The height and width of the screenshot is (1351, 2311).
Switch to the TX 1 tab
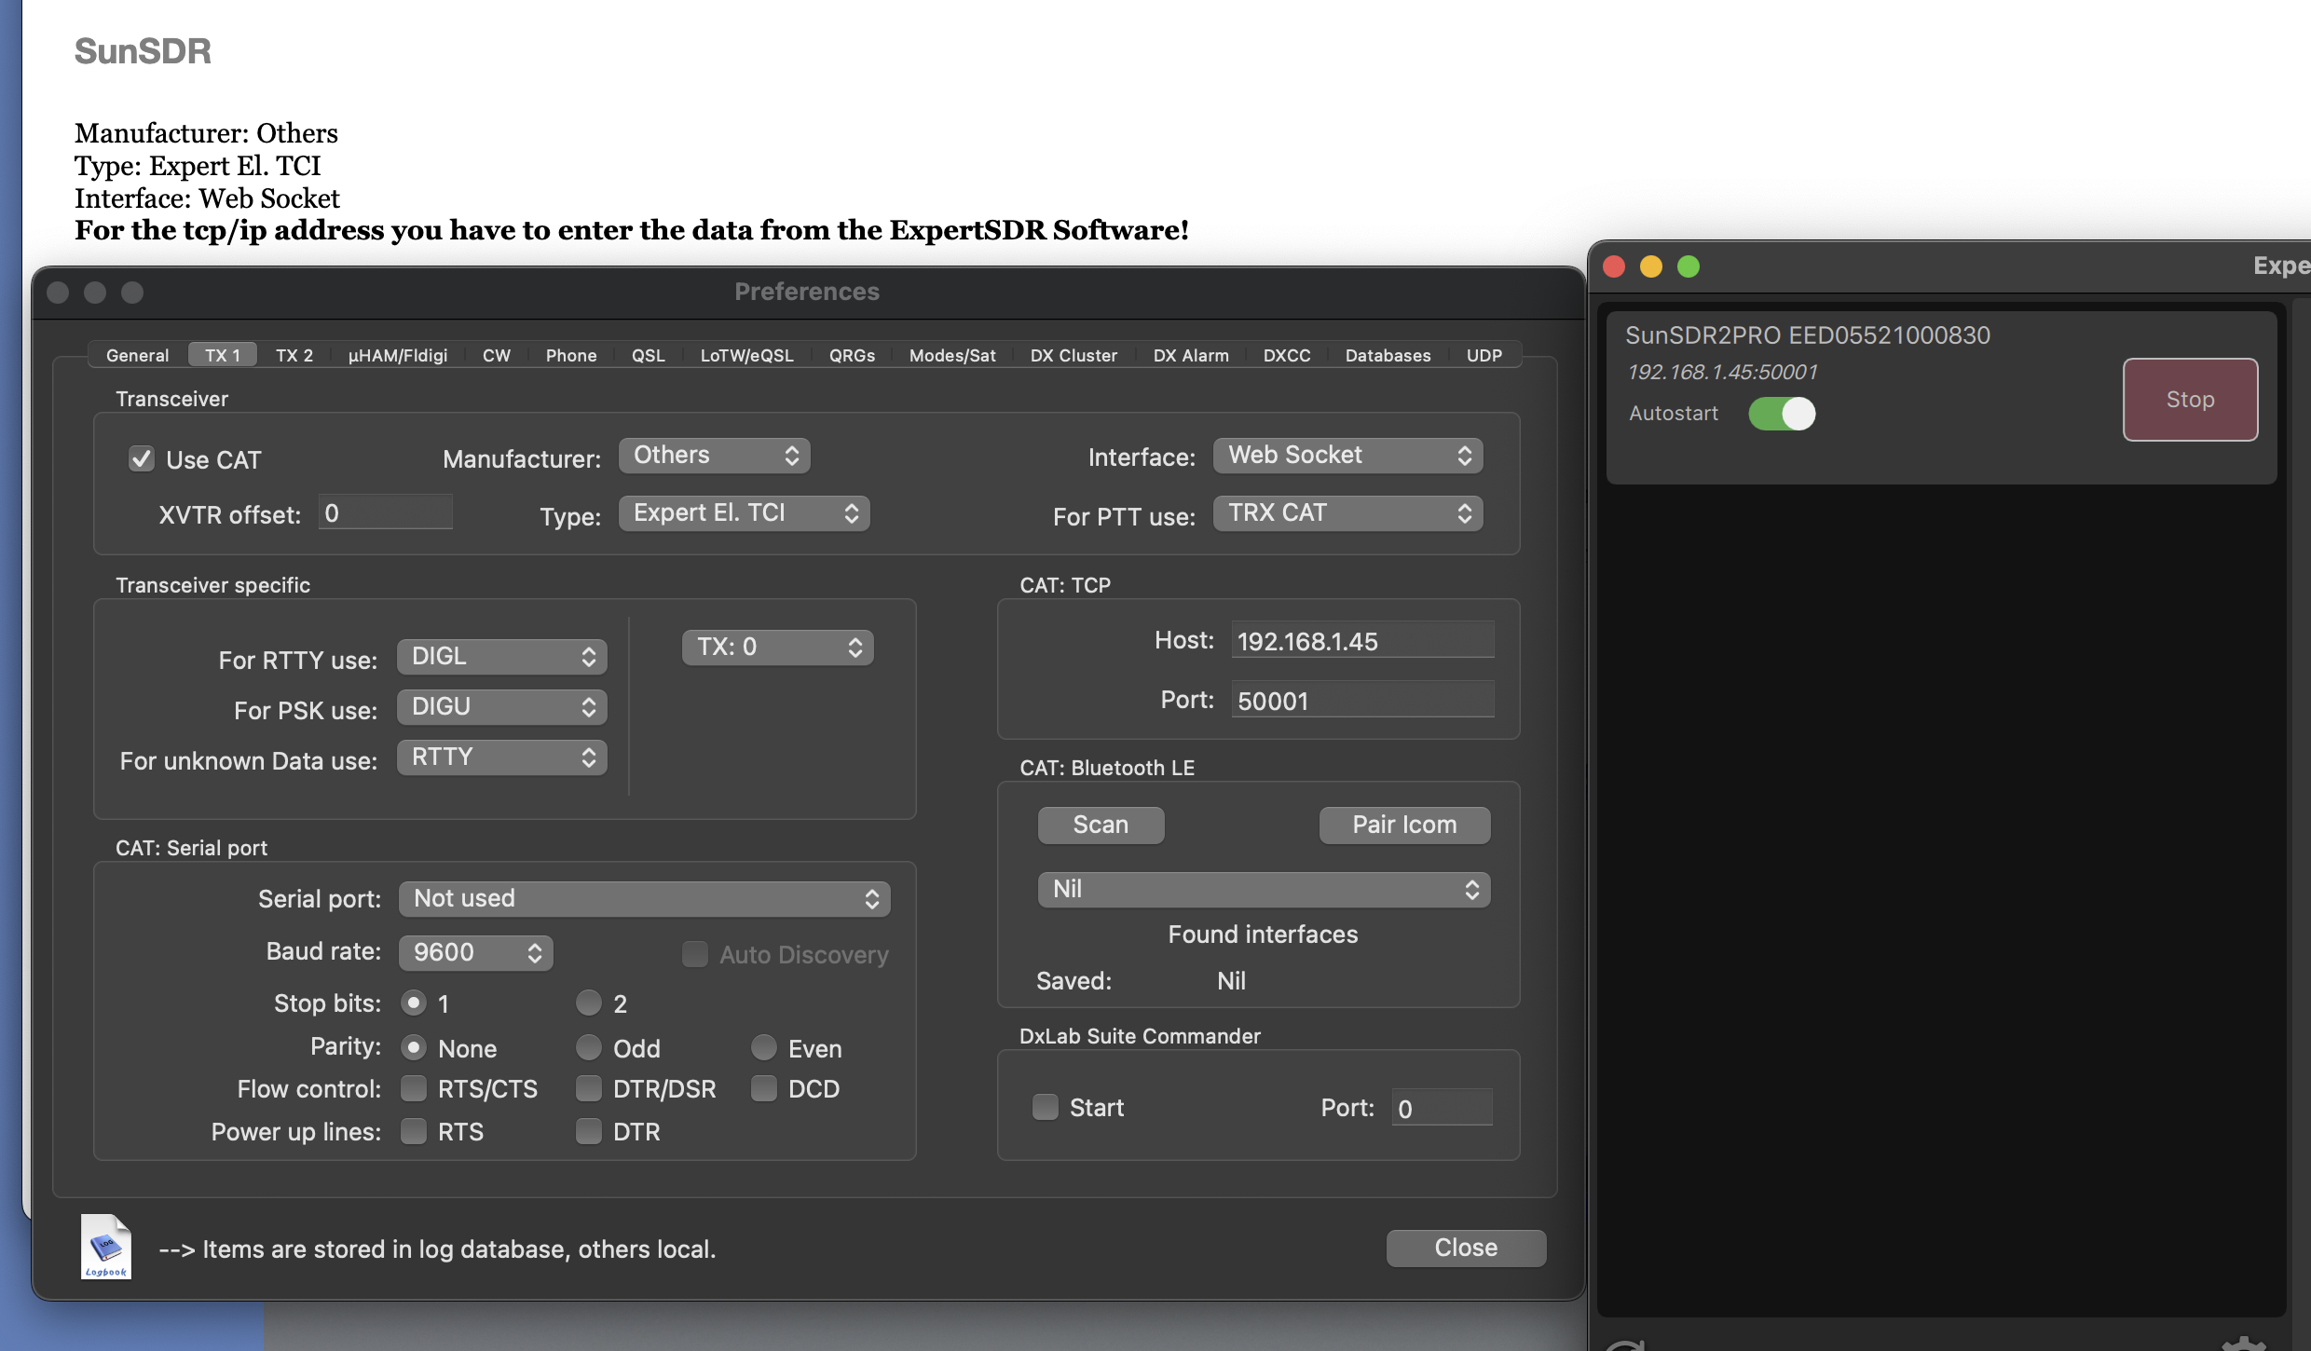pos(223,355)
